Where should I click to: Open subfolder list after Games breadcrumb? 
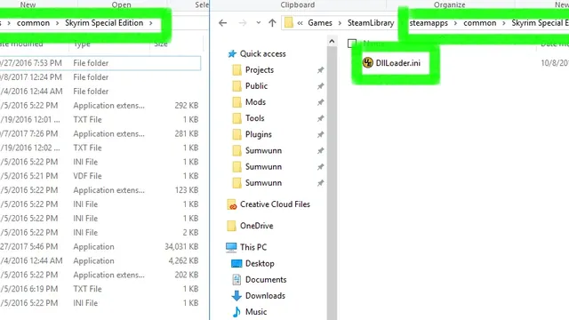[340, 23]
